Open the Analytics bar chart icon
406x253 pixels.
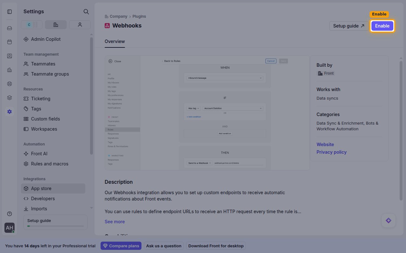[10, 70]
